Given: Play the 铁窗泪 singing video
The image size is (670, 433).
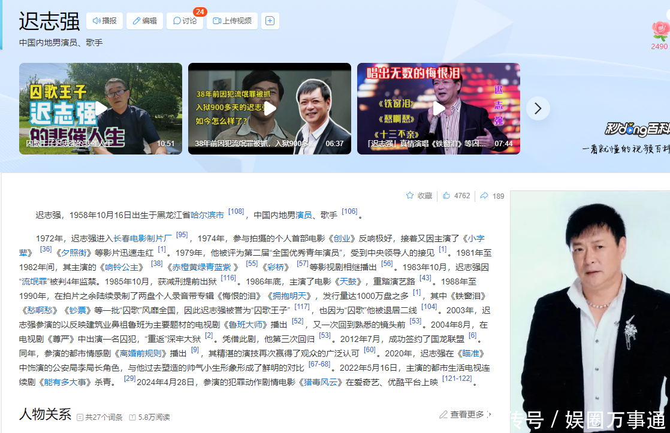Looking at the screenshot, I should tap(439, 108).
